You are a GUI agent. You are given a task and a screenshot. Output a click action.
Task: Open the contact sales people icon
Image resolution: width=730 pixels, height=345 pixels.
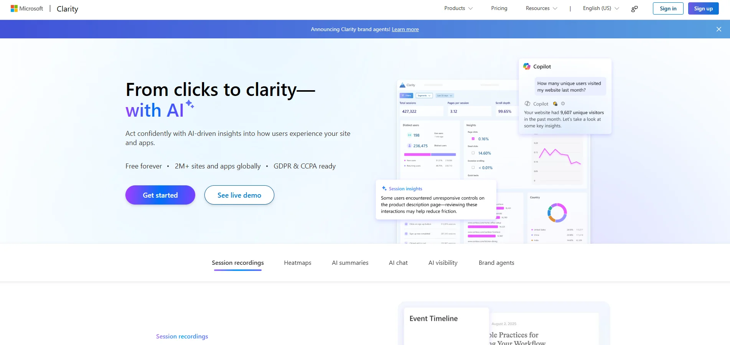click(x=634, y=8)
